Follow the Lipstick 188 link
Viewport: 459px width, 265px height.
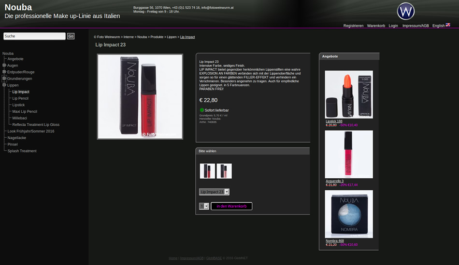point(334,121)
